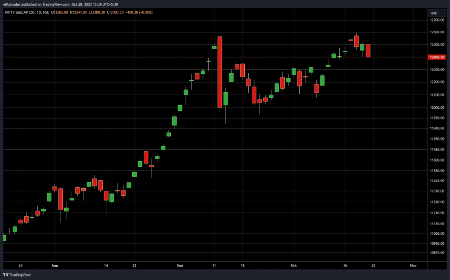Click the 12100.00 price axis label

437,95
